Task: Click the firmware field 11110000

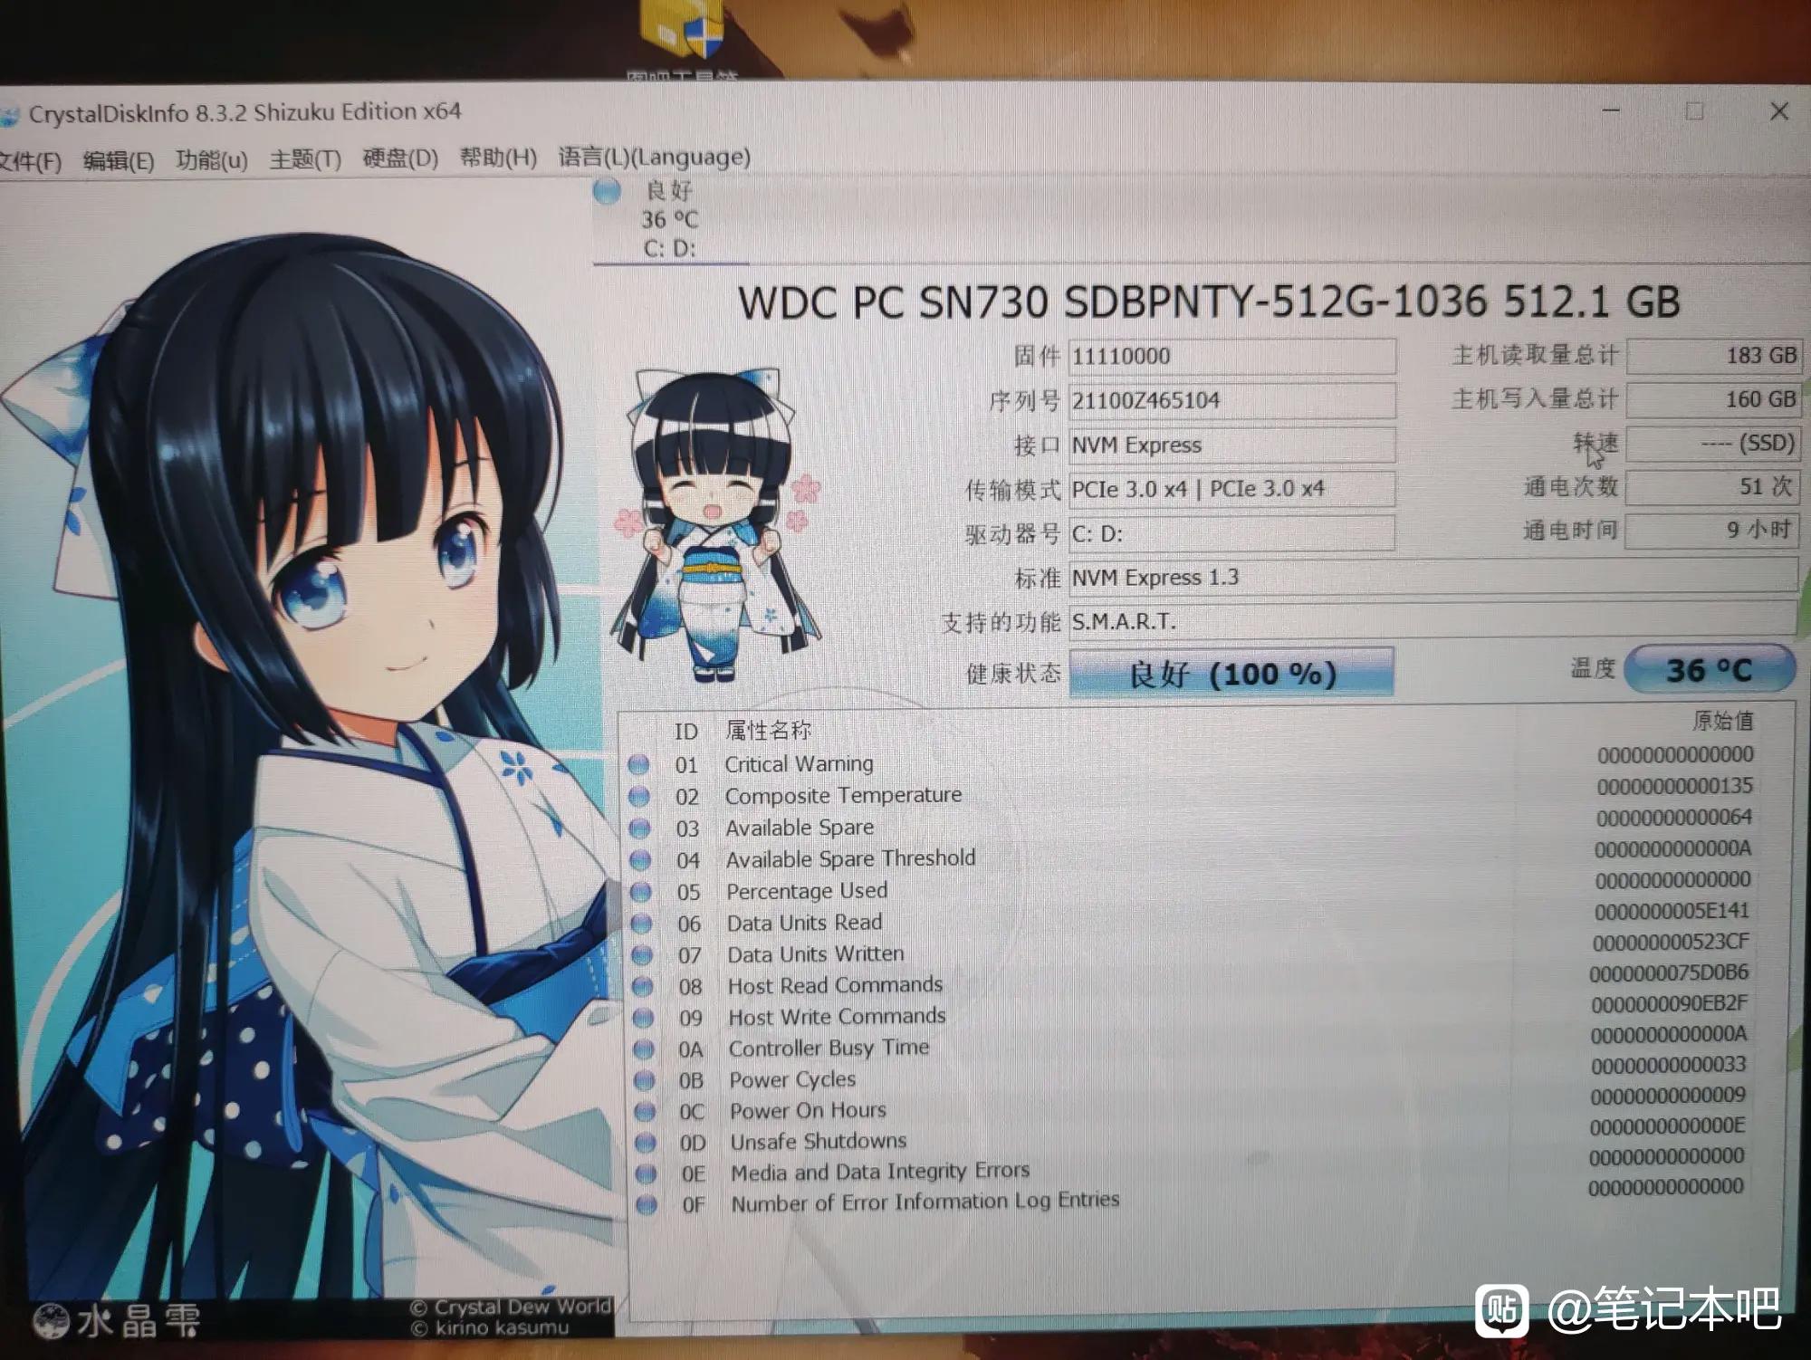Action: click(1232, 356)
